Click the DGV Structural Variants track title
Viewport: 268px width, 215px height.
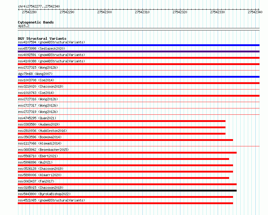coord(42,39)
